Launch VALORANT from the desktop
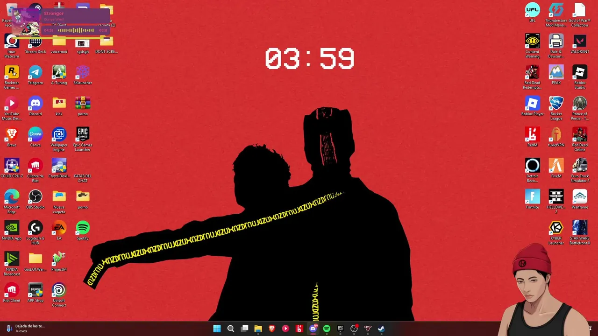Screen dimensions: 598x336 click(x=580, y=45)
